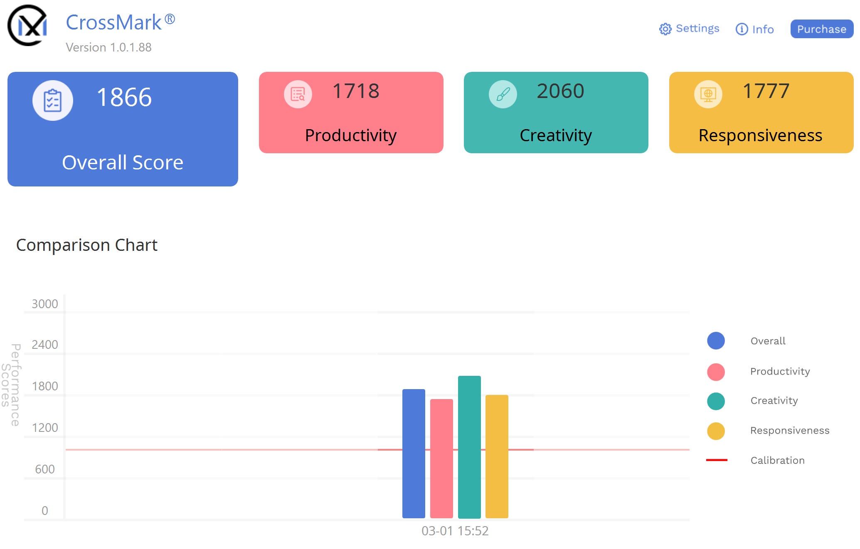Click the blue Overall bar in chart
Viewport: 860px width, 549px height.
[414, 453]
